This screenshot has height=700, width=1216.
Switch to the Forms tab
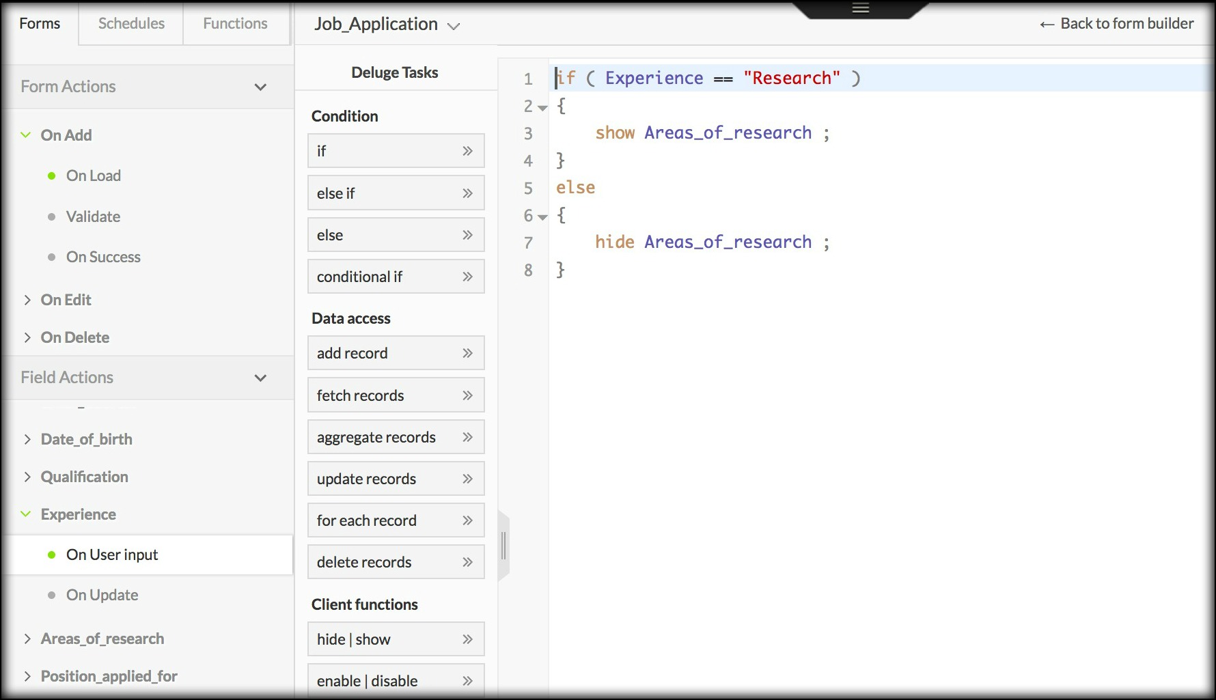click(x=40, y=24)
